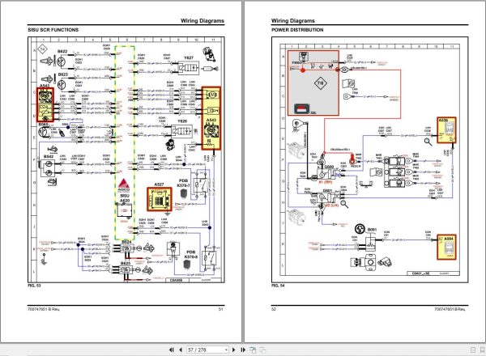486x356 pixels.
Task: Open the page number dropdown arrow
Action: [226, 350]
